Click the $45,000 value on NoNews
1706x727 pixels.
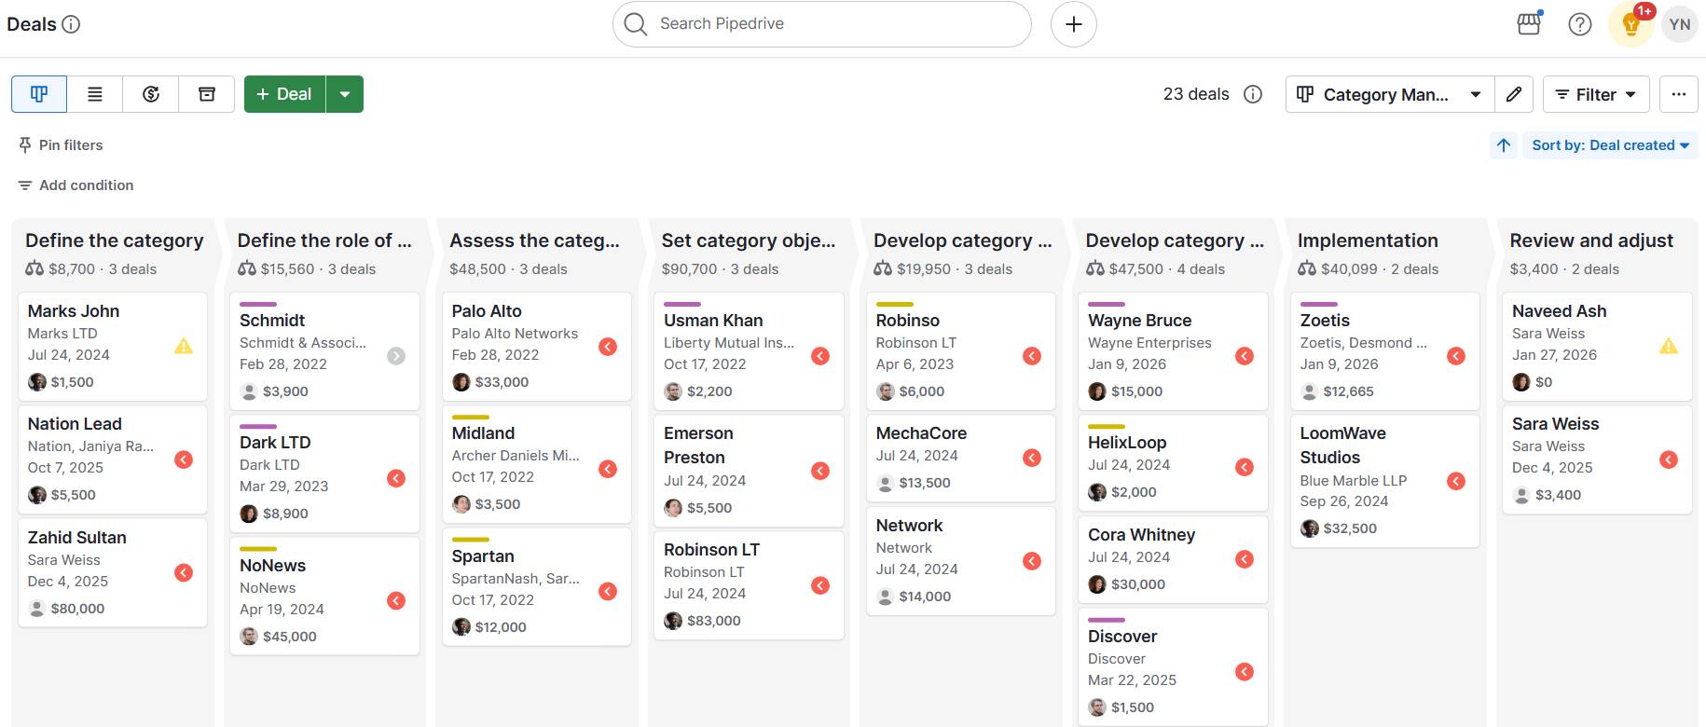(x=290, y=637)
